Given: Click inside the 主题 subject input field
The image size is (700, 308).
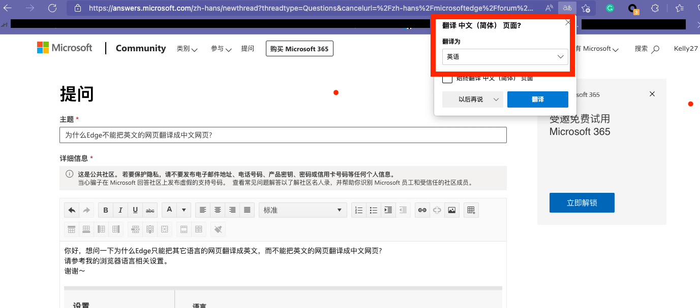Looking at the screenshot, I should pos(283,134).
